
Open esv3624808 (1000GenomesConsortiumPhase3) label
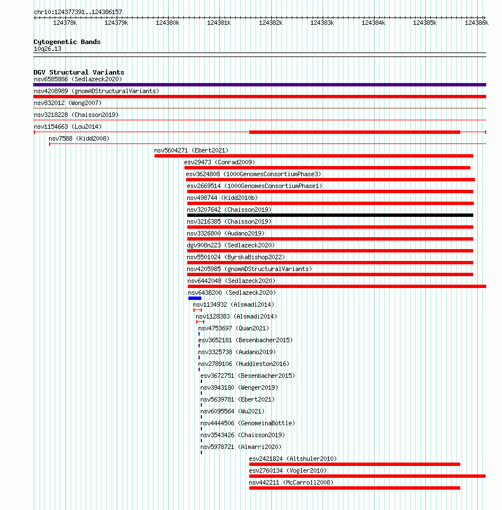(253, 174)
